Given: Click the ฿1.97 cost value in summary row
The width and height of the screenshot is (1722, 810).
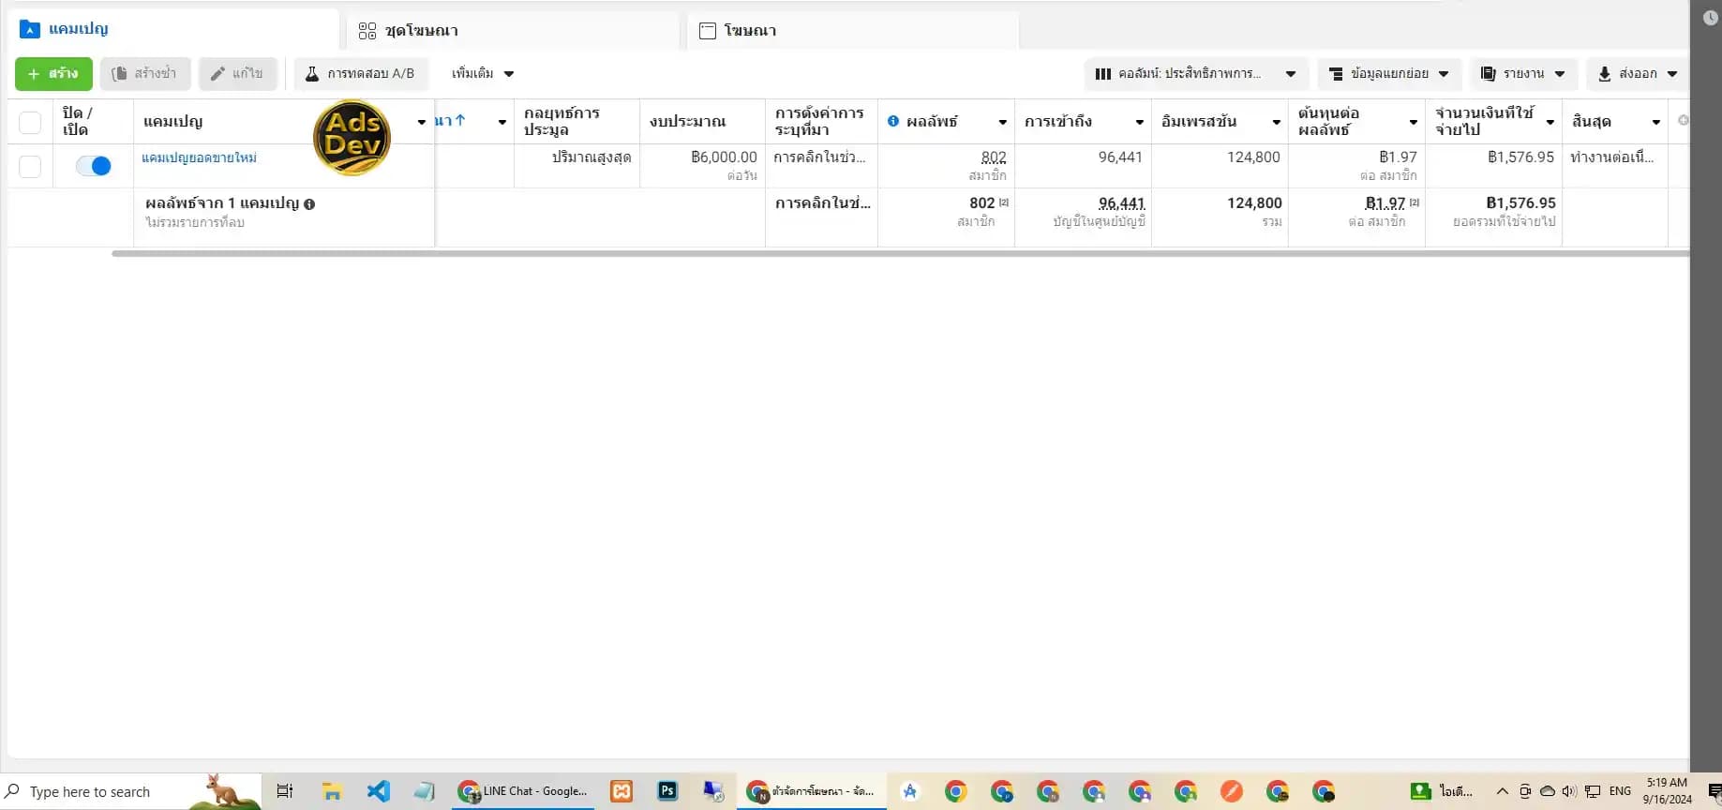Looking at the screenshot, I should pyautogui.click(x=1385, y=202).
